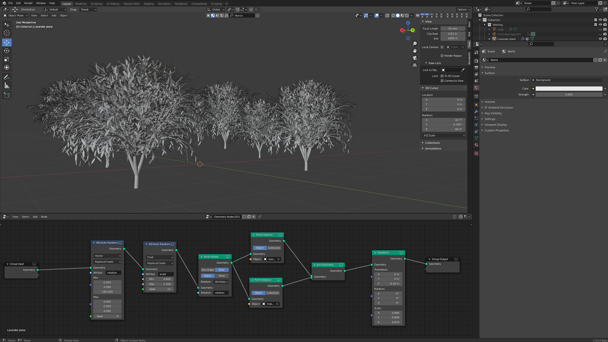Disable Cube render camera icon

(605, 29)
